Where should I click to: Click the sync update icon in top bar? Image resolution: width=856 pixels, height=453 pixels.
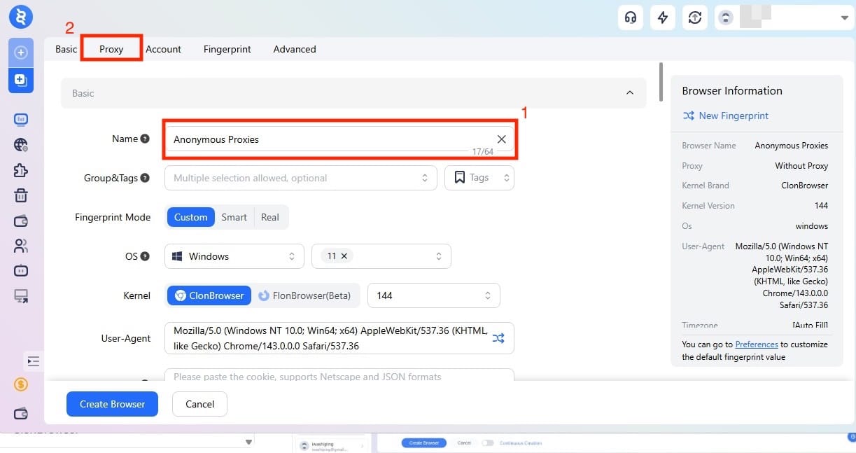694,18
